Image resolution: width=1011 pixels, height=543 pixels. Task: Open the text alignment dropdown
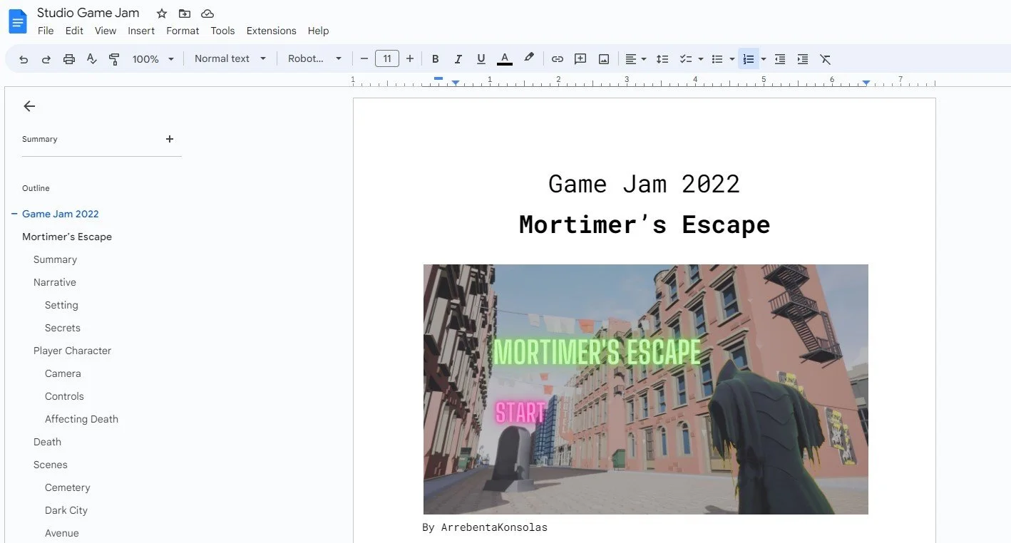click(x=635, y=59)
